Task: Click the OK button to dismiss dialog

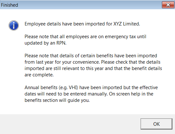Action: point(157,124)
